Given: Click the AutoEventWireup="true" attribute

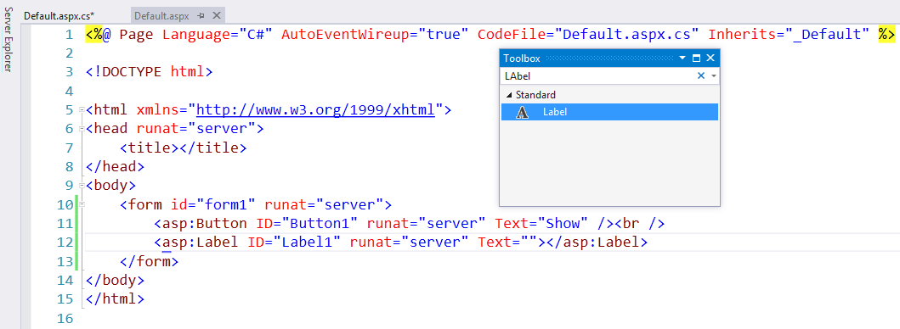Looking at the screenshot, I should [375, 34].
